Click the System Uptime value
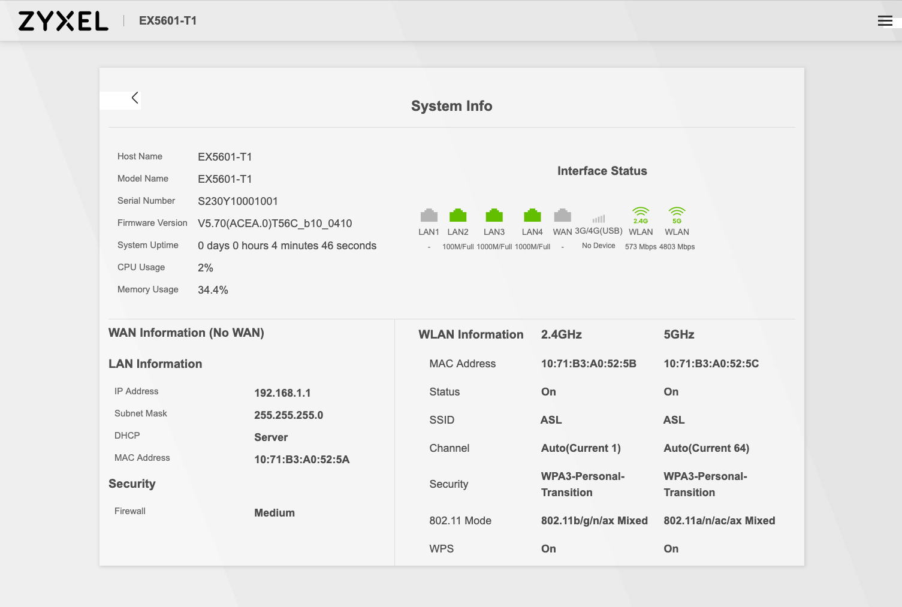902x607 pixels. (x=287, y=246)
